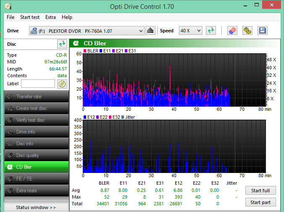This screenshot has width=284, height=212.
Task: Click the E12 max value 393
Action: pos(179,197)
